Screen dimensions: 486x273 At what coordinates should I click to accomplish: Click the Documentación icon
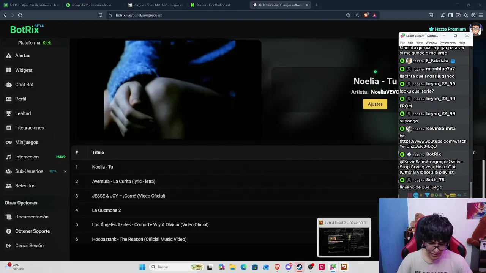(x=8, y=217)
